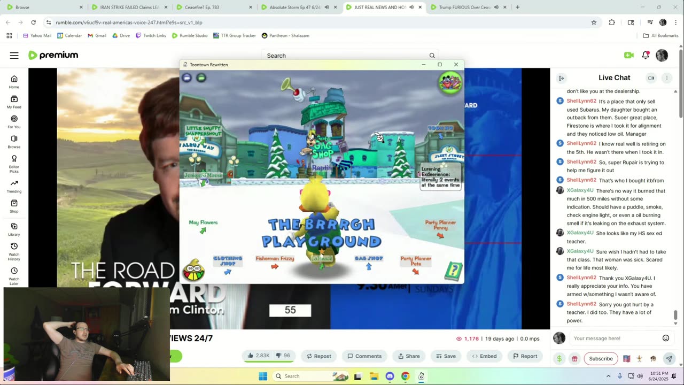This screenshot has height=385, width=684.
Task: Switch to Ceasefire? Ep. 783 tab
Action: (214, 7)
